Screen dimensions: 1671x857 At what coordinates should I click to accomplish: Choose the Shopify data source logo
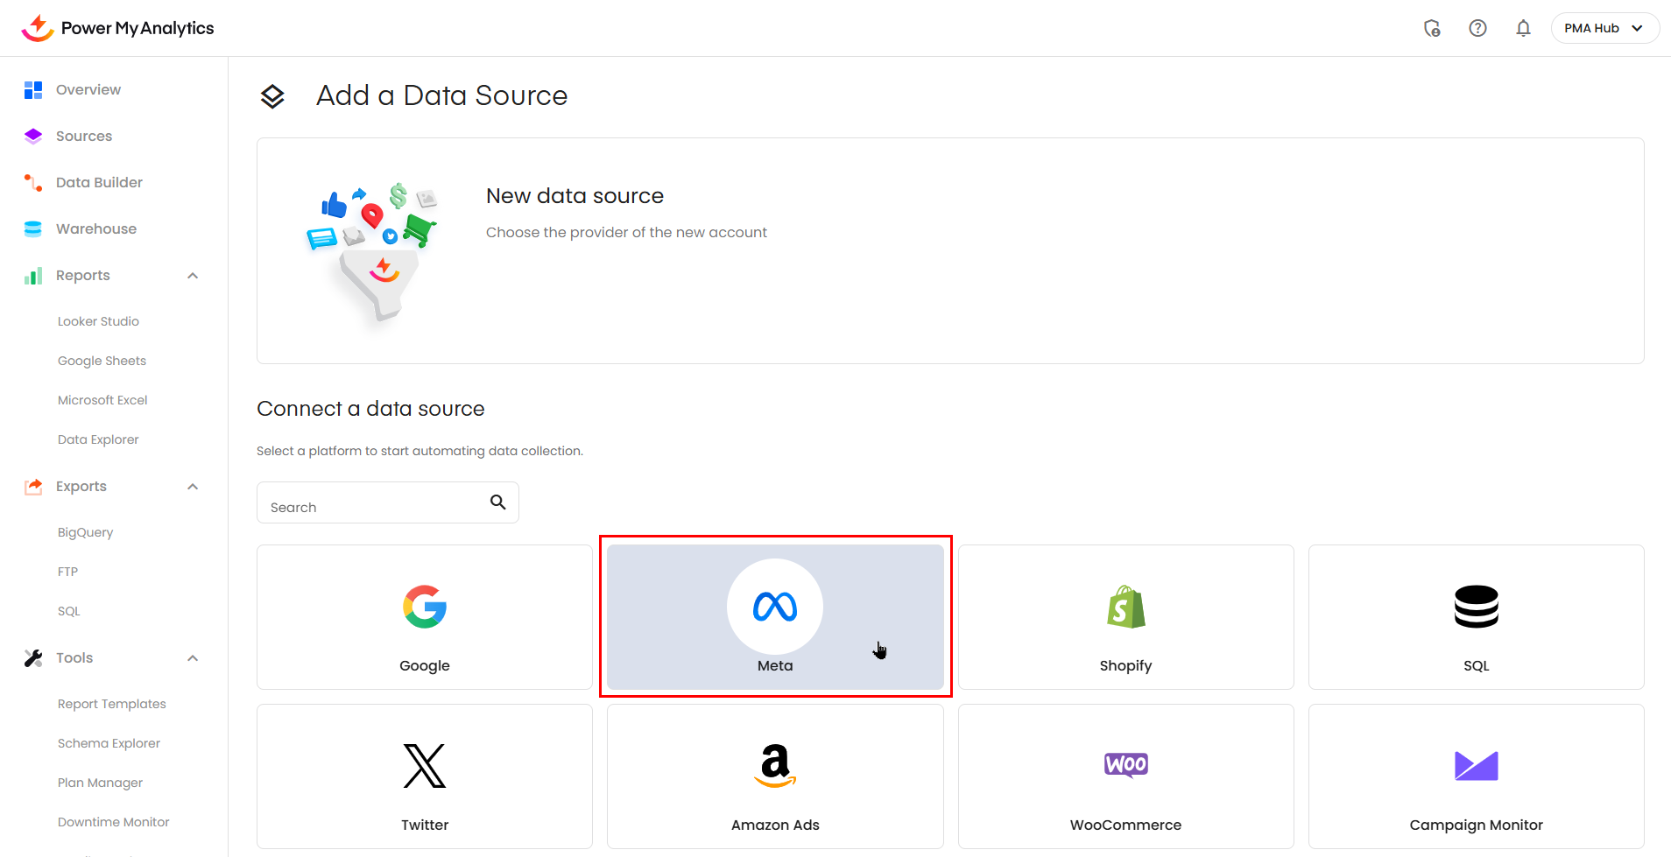pyautogui.click(x=1125, y=607)
